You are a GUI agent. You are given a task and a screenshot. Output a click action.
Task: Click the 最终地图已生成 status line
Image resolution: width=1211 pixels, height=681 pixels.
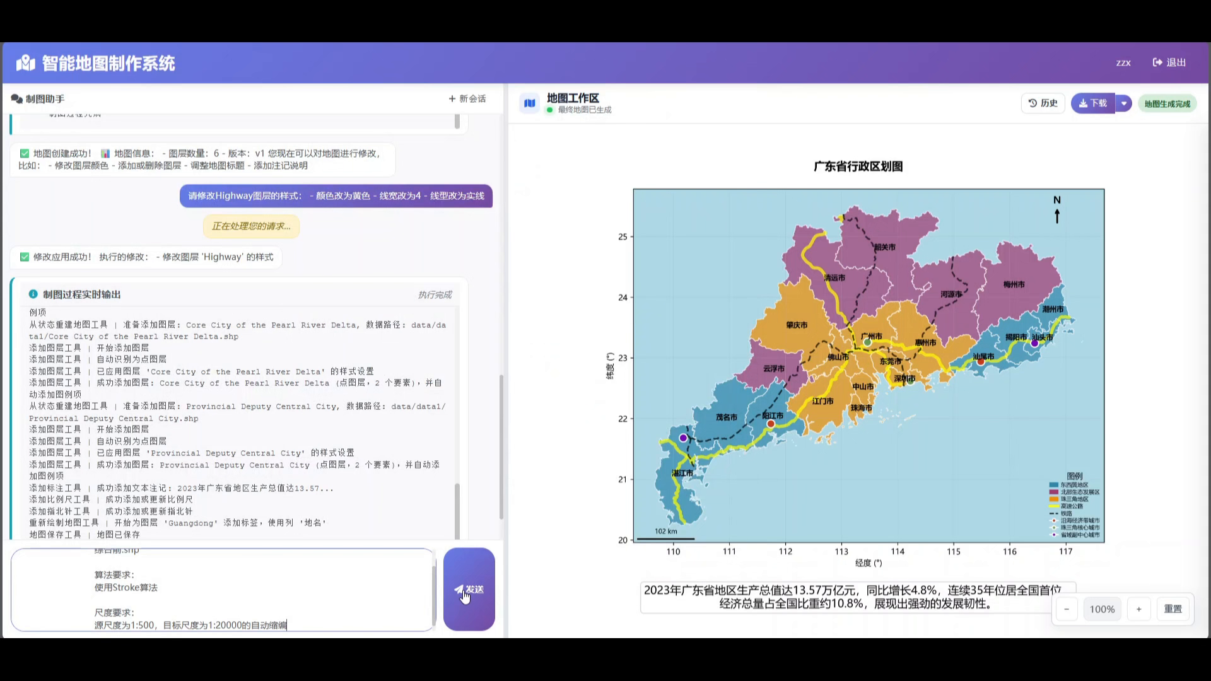click(x=585, y=110)
